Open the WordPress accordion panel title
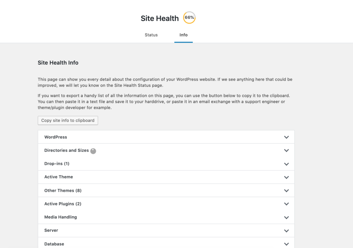The width and height of the screenshot is (353, 248). 56,137
